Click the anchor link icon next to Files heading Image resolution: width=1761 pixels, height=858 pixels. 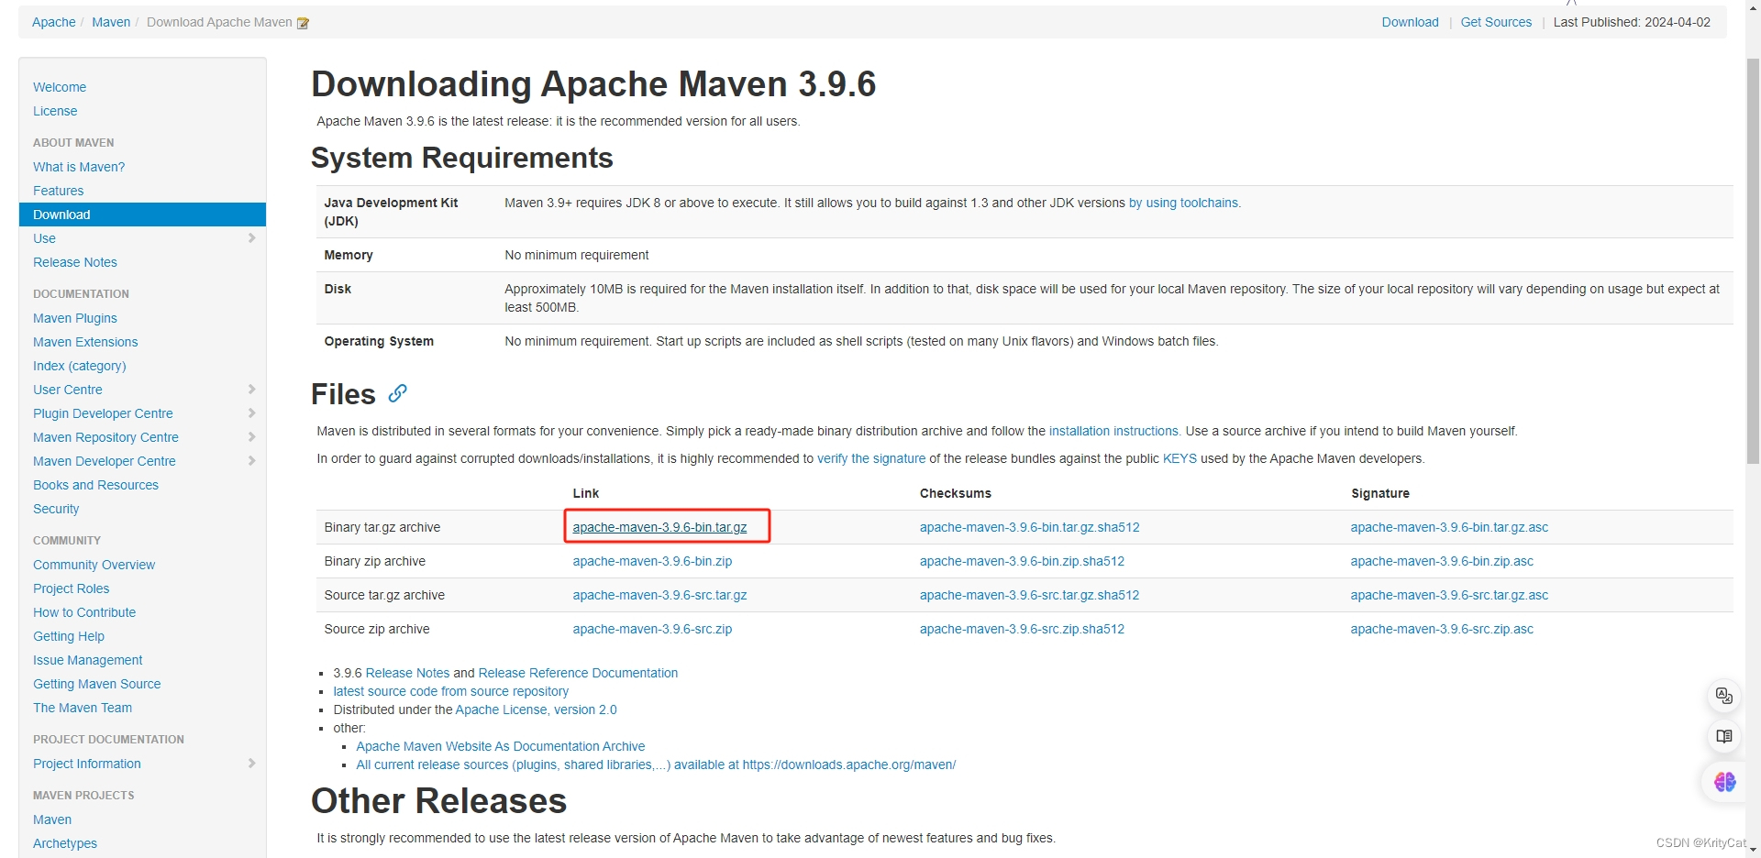click(395, 394)
